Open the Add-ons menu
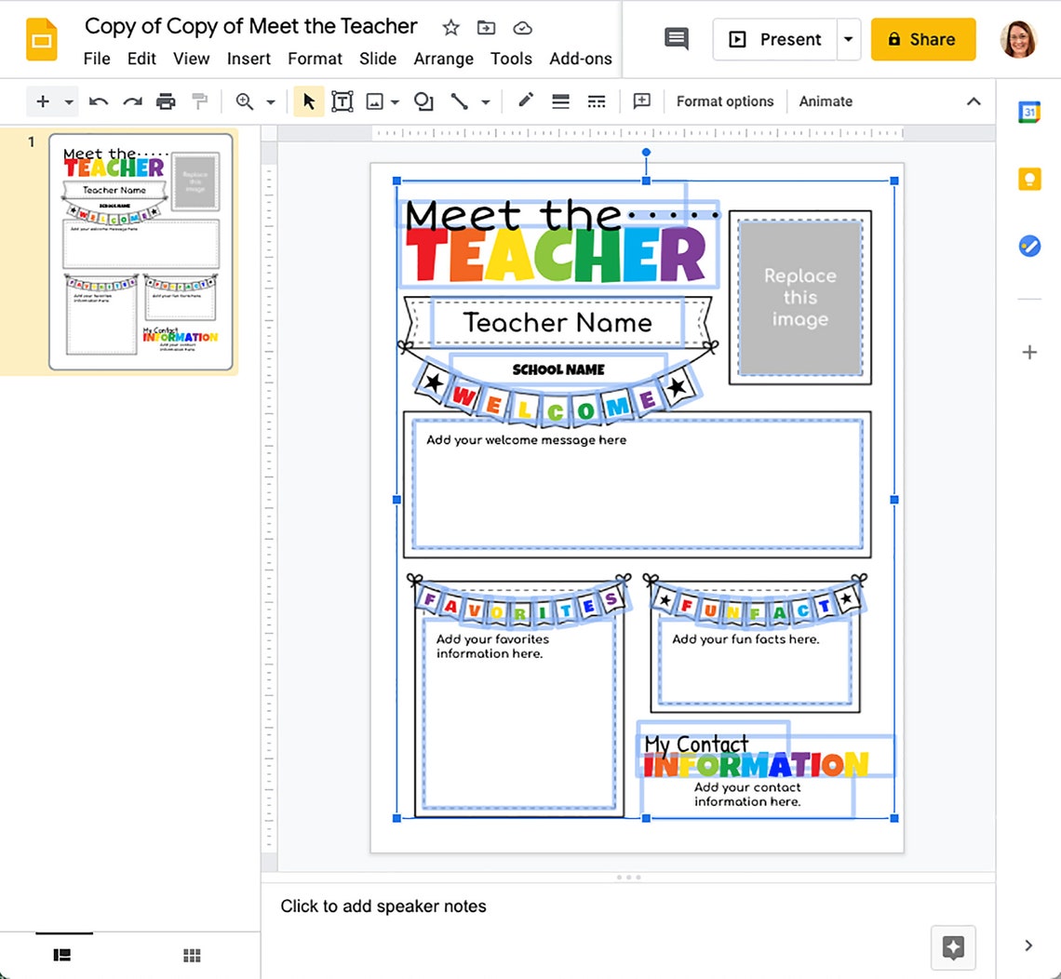The width and height of the screenshot is (1061, 979). (x=581, y=59)
